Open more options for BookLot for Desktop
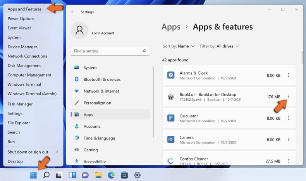 point(289,96)
